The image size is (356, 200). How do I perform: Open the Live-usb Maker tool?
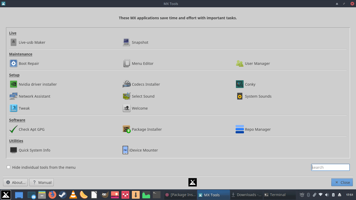pos(28,42)
